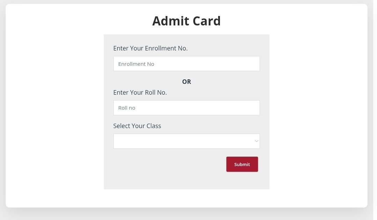Screen dimensions: 377x220
Task: Click the gray form area below Submit
Action: (186, 181)
